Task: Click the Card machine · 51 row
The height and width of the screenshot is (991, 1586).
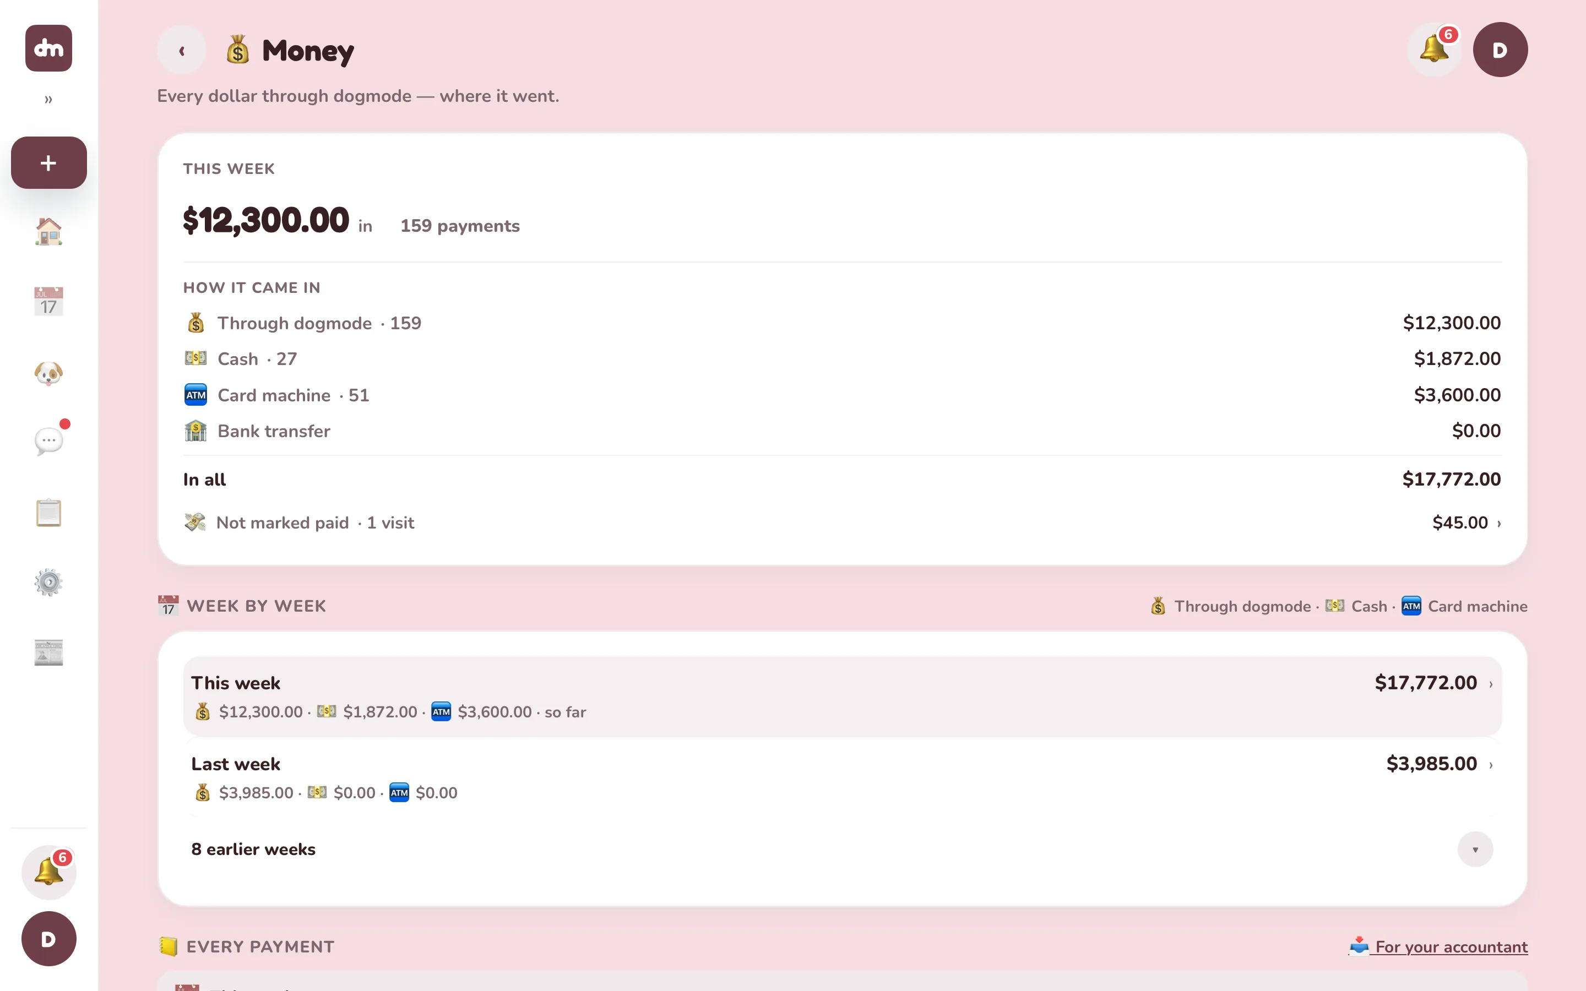Action: (842, 395)
